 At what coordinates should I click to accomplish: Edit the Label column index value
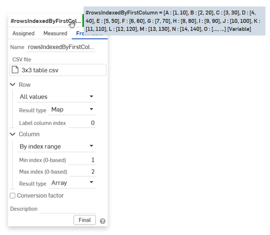point(82,123)
